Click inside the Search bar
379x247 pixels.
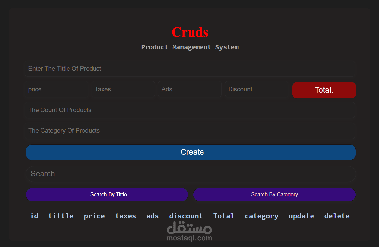(x=190, y=174)
